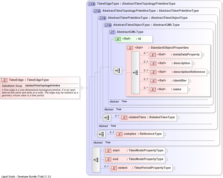Click the CT icon of AbstractTimePrimitiveType
The height and width of the screenshot is (178, 223).
click(103, 18)
